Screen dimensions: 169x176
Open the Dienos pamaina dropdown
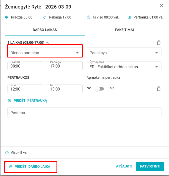[x=45, y=53]
